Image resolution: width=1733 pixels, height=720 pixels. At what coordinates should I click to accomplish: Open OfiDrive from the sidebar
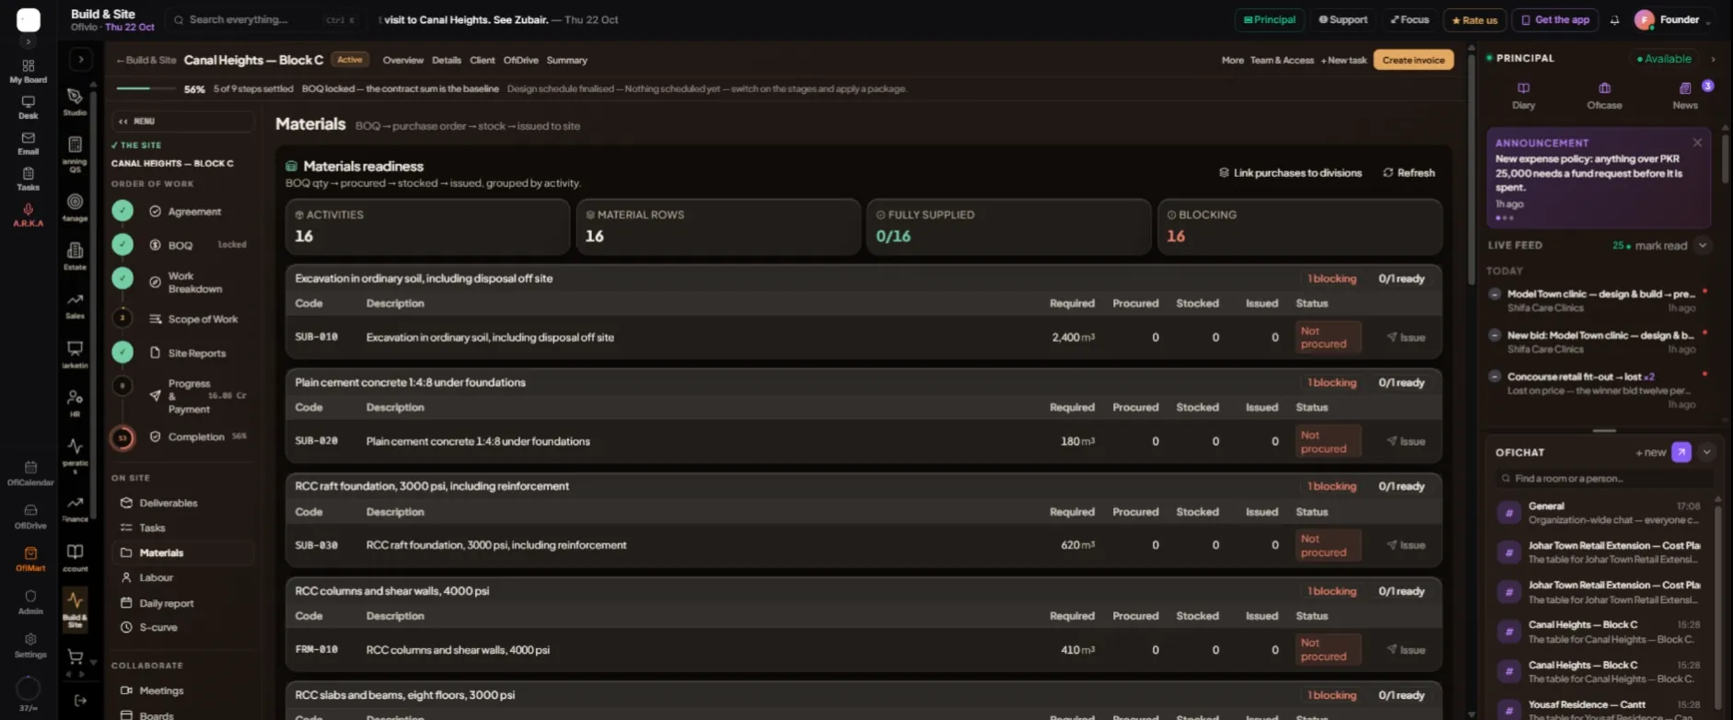[x=30, y=517]
